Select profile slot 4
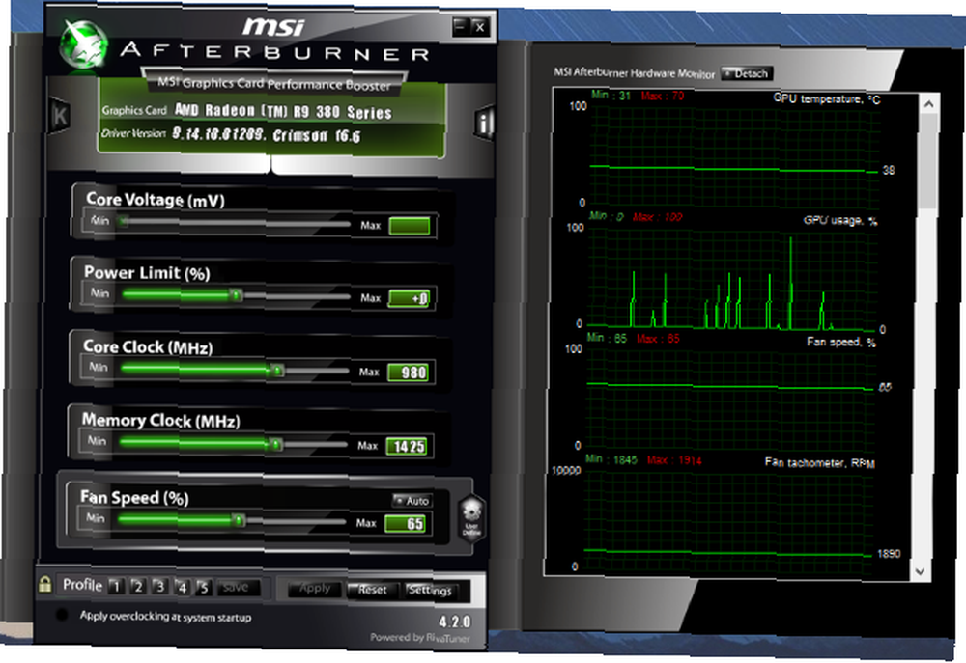Viewport: 966px width, 663px height. pyautogui.click(x=182, y=587)
